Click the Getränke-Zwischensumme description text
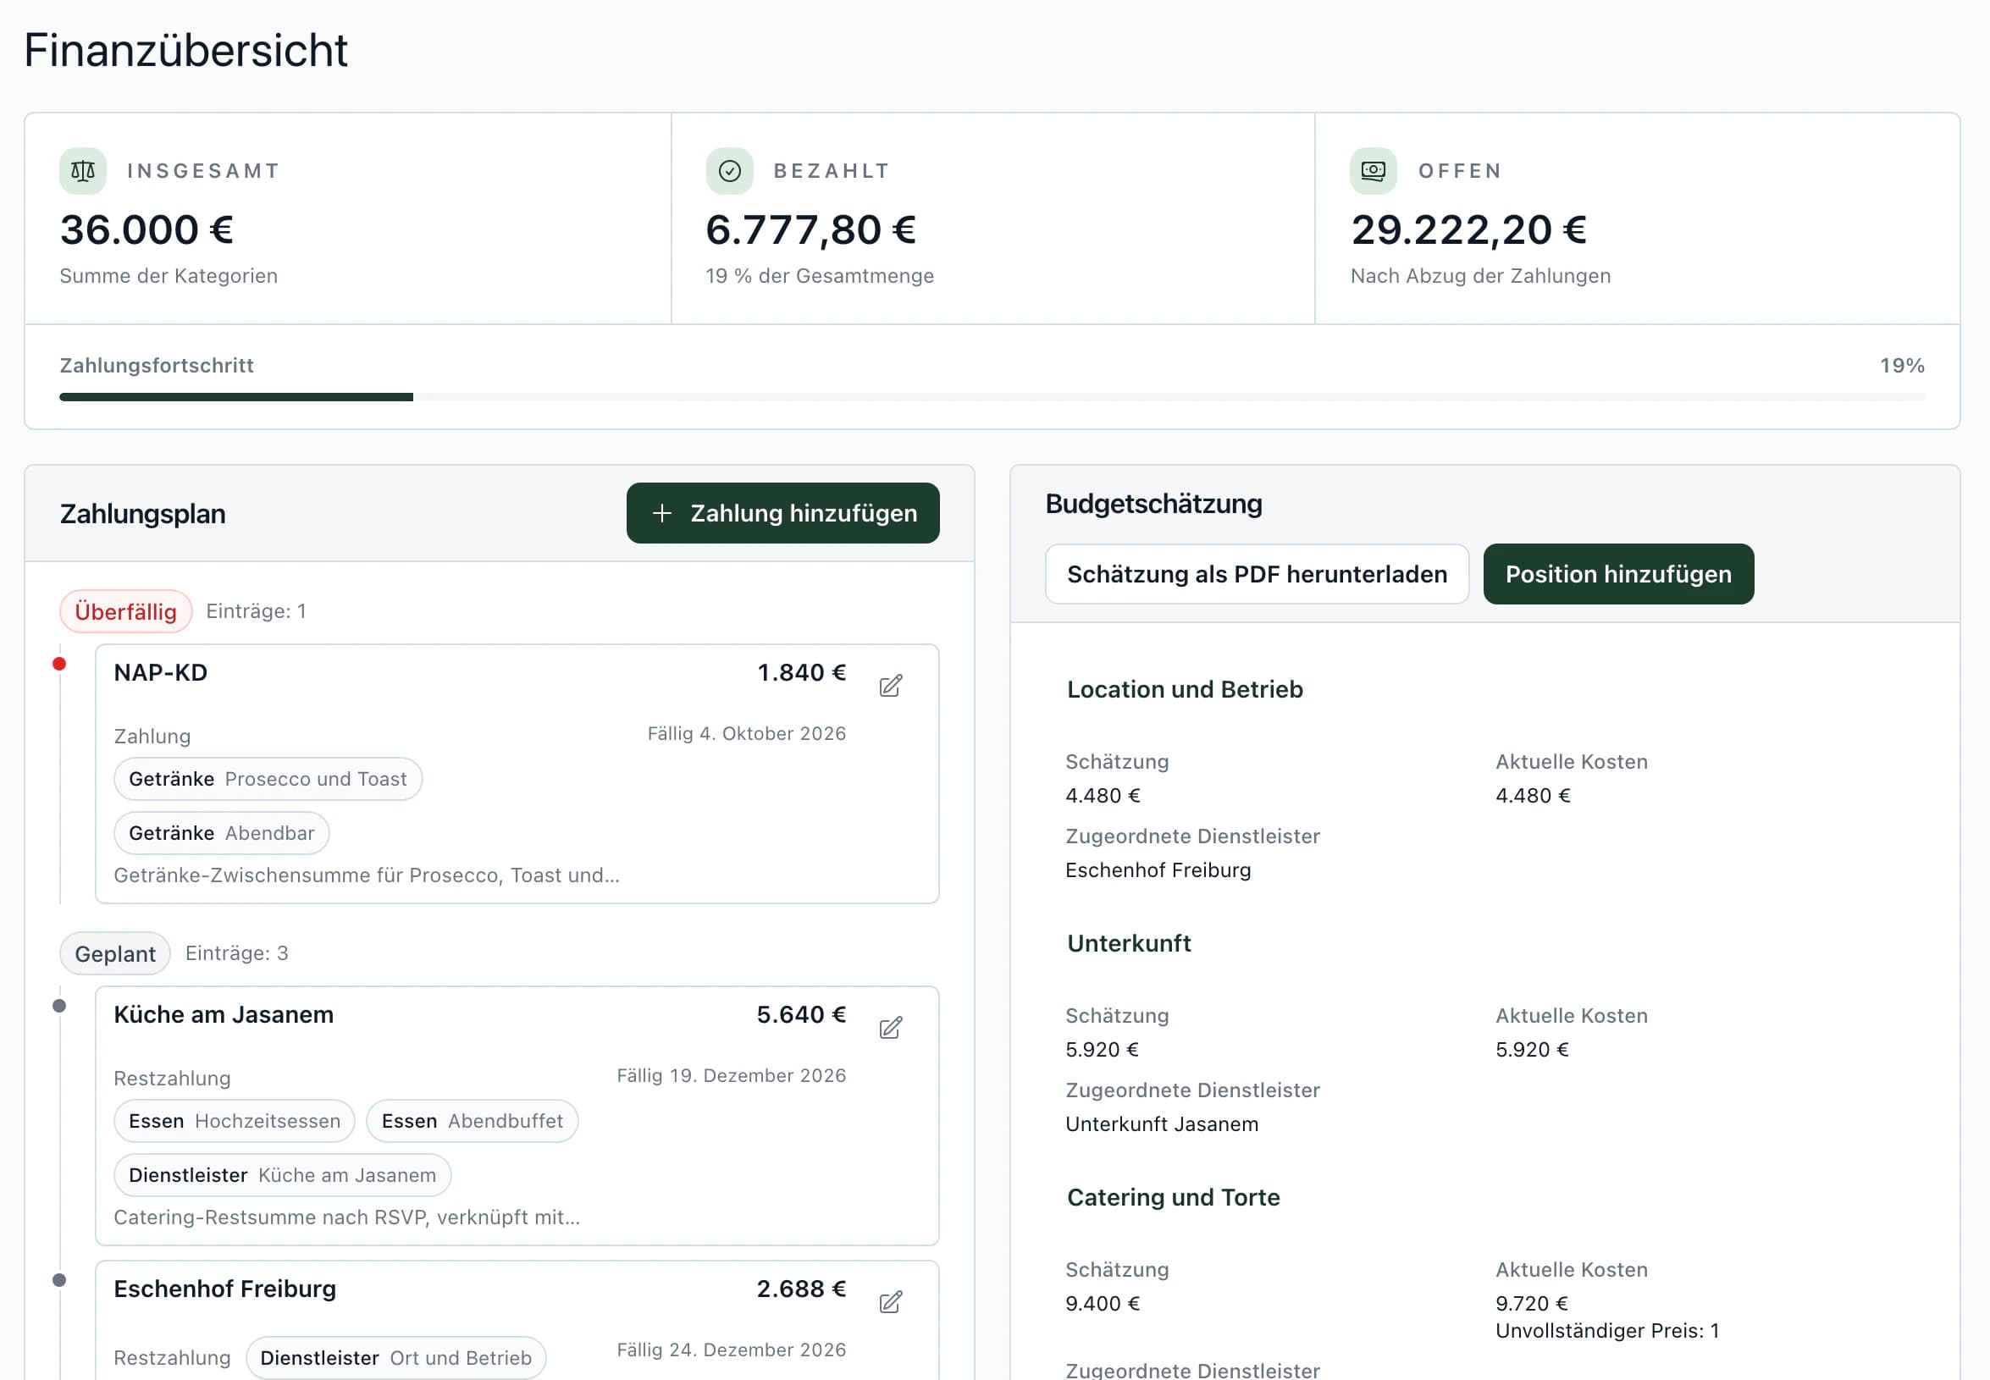Screen dimensions: 1990x1380 367,875
